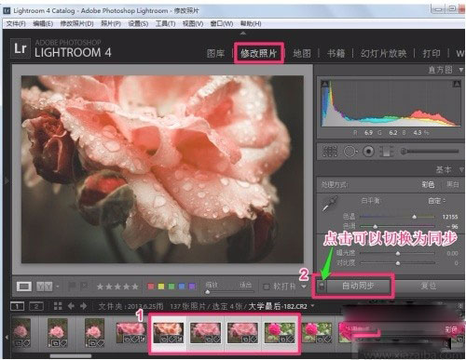The height and width of the screenshot is (360, 466).
Task: Collapse the 基本 basic panel
Action: 461,169
